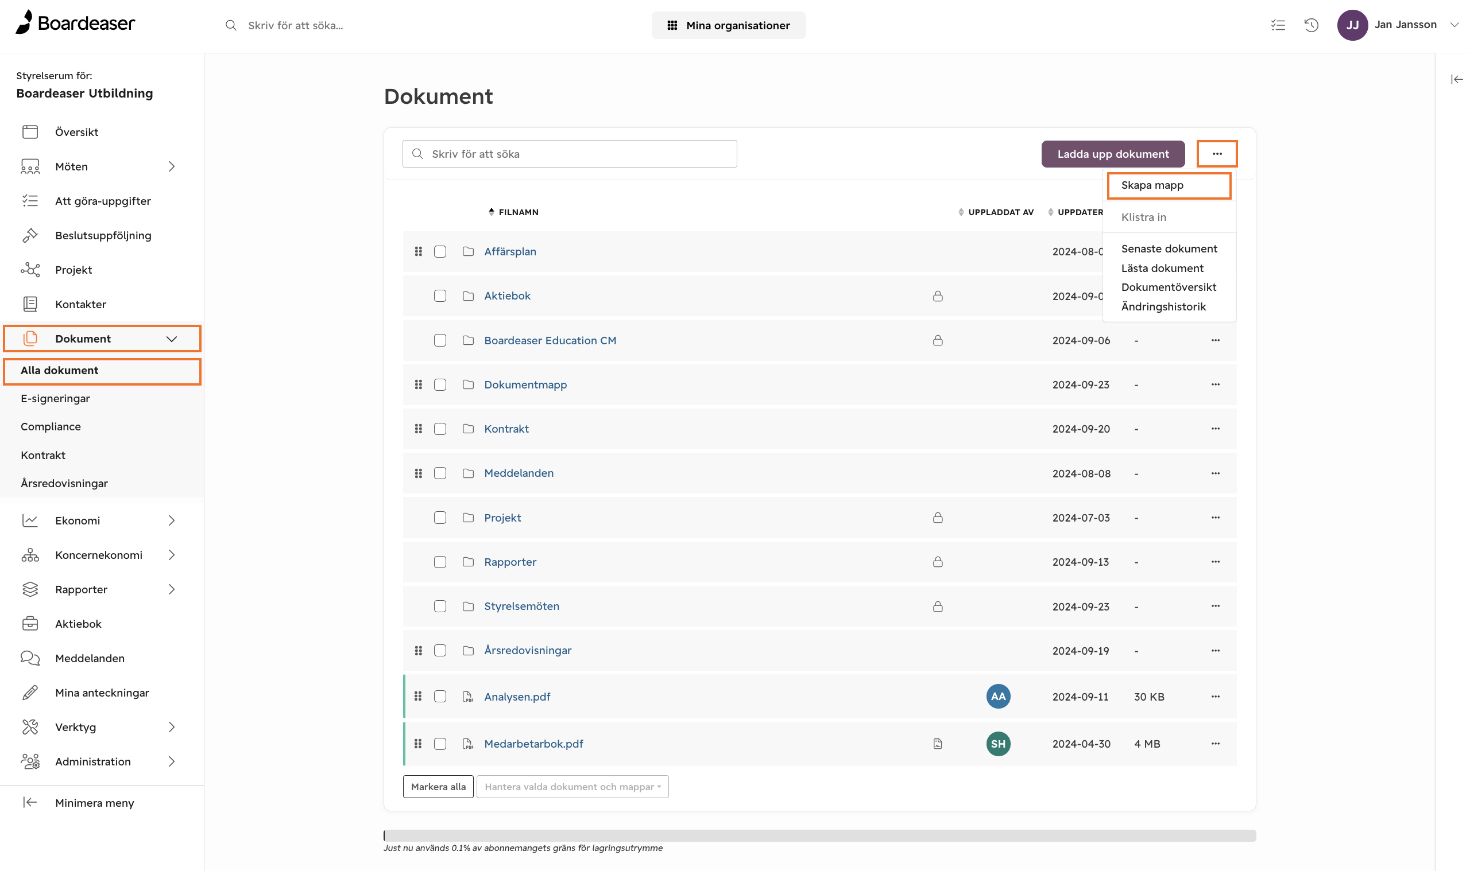Check the Aktiebok folder checkbox
Viewport: 1470px width, 871px height.
click(440, 296)
